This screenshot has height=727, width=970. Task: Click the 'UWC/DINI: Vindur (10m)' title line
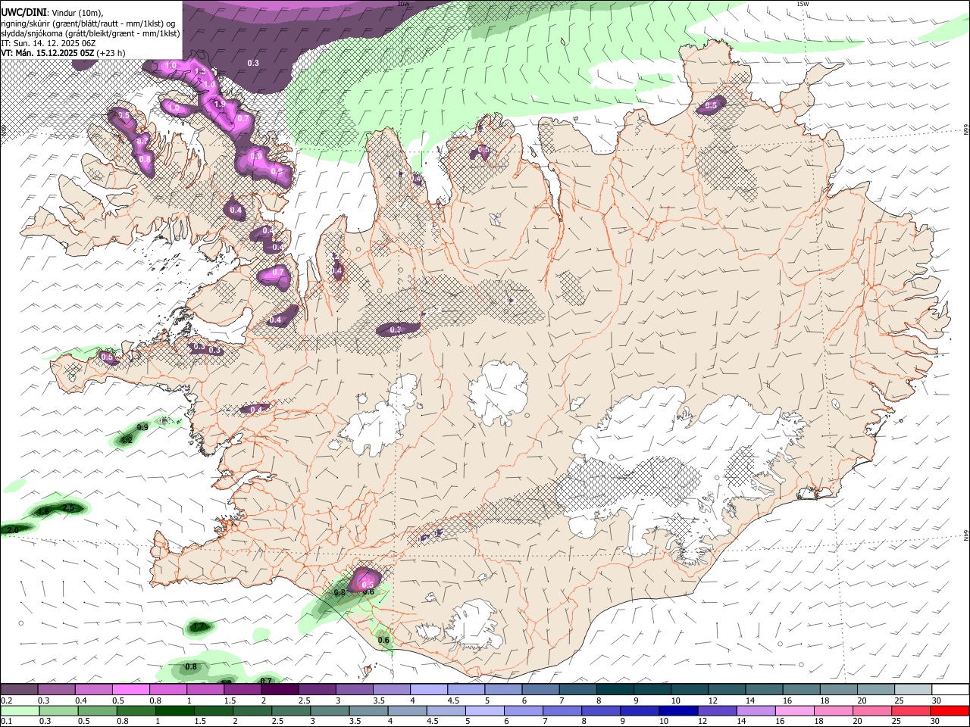click(x=52, y=12)
